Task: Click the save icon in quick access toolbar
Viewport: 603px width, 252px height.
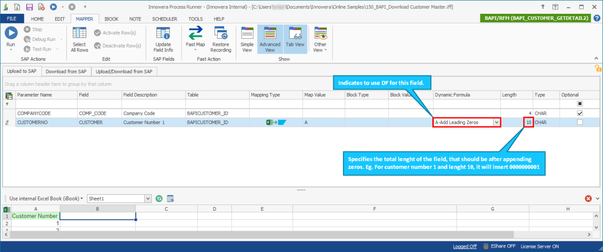Action: (29, 8)
